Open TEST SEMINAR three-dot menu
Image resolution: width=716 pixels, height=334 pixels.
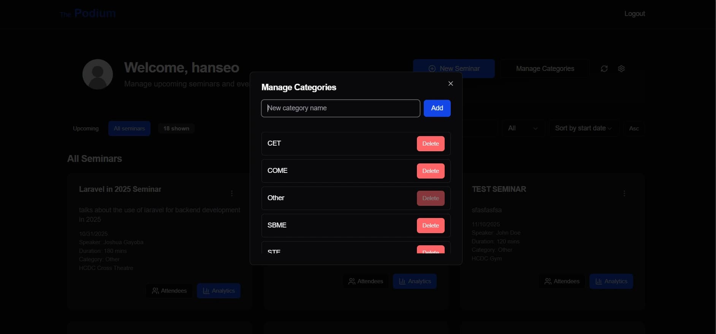pyautogui.click(x=624, y=193)
